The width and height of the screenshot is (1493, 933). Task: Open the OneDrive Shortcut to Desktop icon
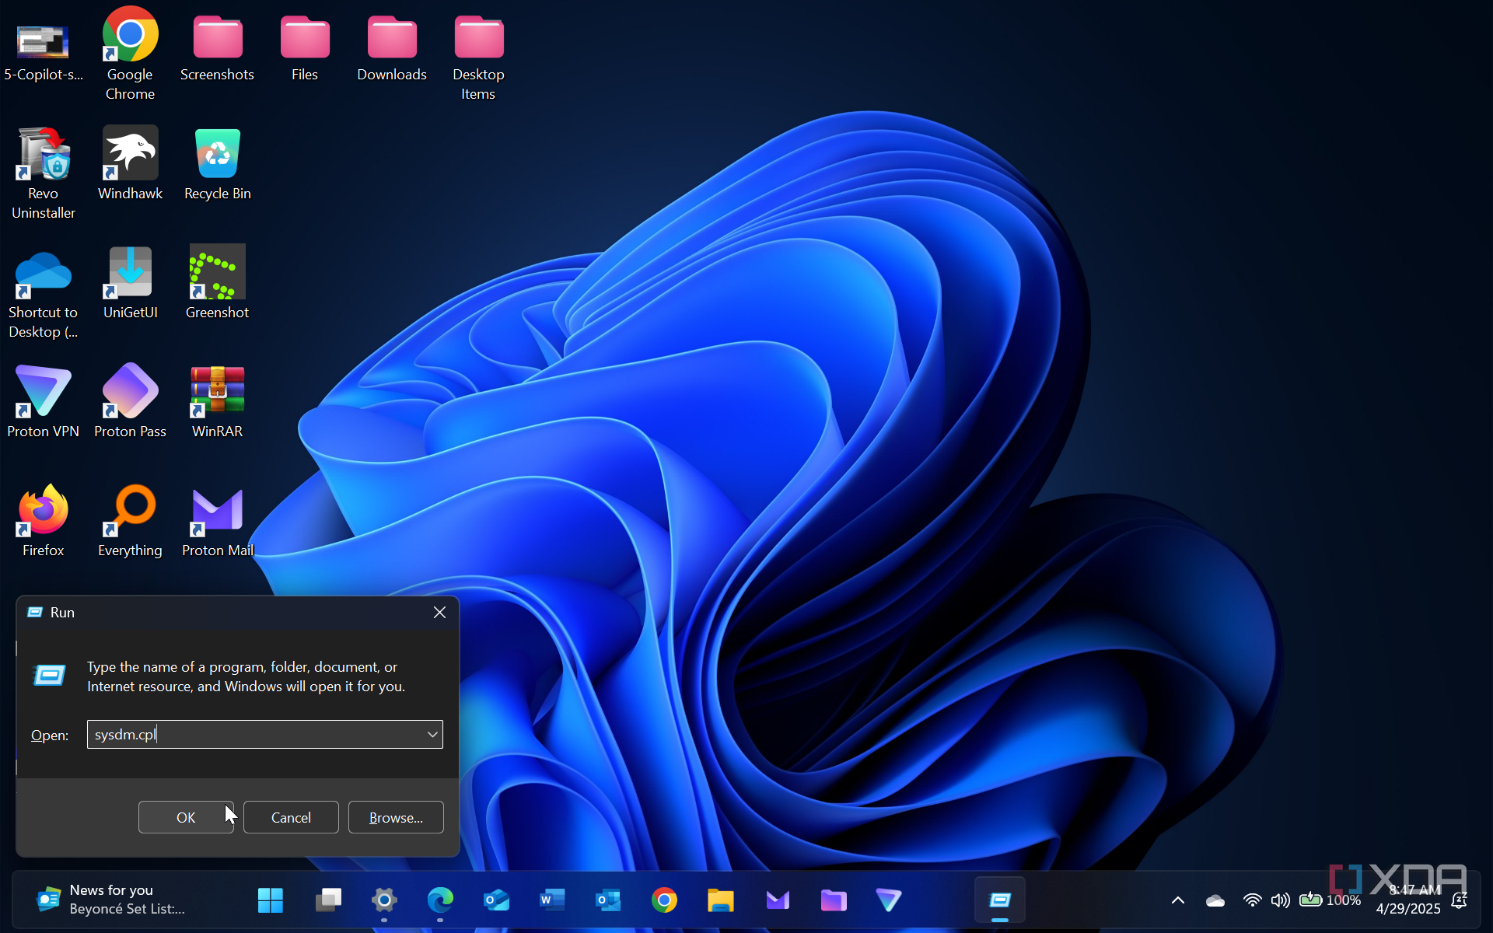[43, 294]
